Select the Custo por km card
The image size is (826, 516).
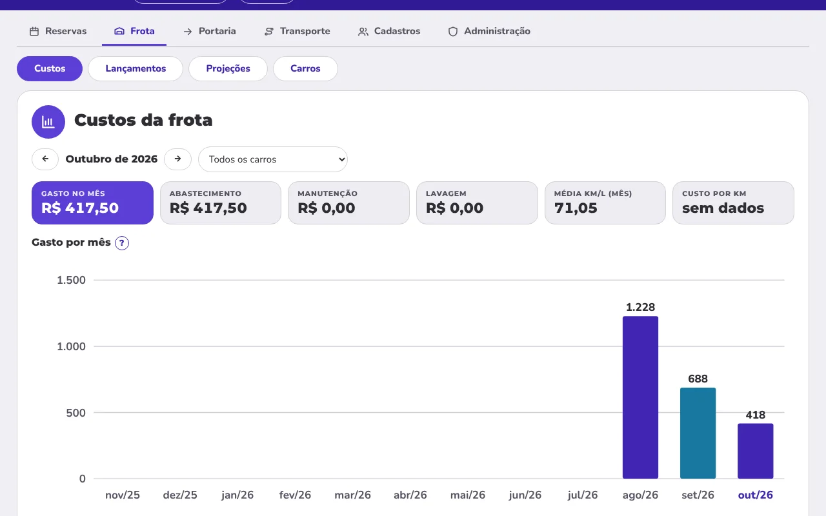click(x=733, y=203)
